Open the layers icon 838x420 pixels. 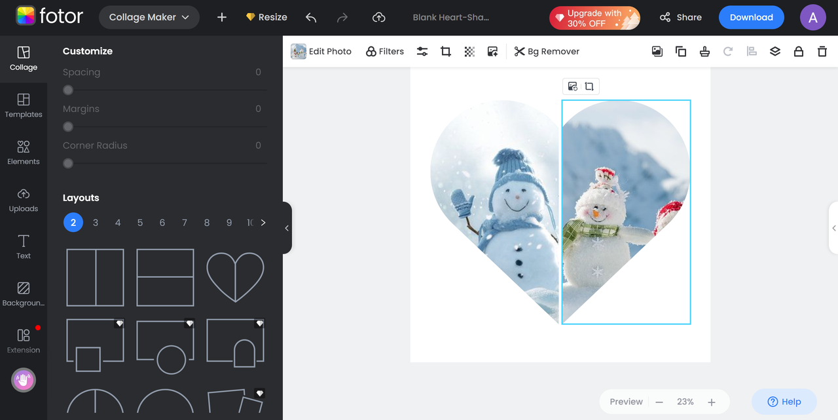[775, 51]
